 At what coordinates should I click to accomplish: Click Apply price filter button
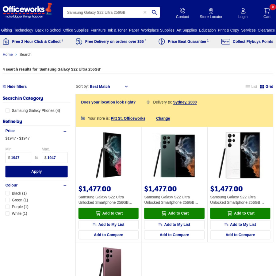[x=36, y=171]
